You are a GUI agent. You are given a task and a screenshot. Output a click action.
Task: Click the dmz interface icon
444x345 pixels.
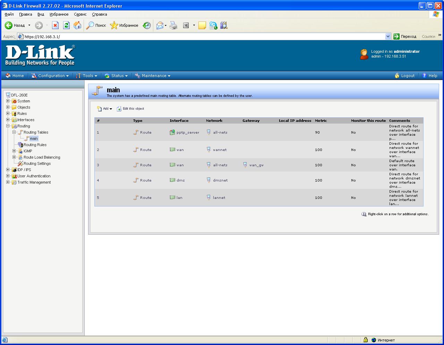172,180
